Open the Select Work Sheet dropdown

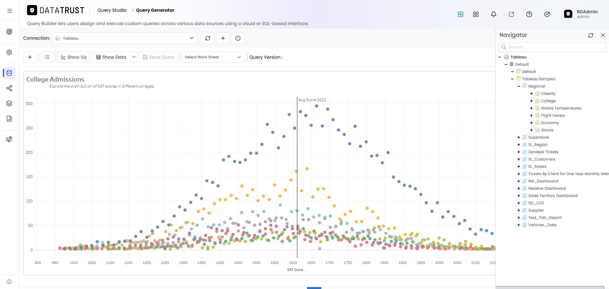click(213, 57)
